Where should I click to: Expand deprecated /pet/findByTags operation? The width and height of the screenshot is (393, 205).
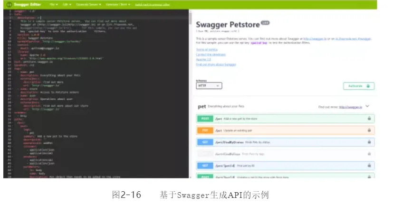tap(285, 154)
